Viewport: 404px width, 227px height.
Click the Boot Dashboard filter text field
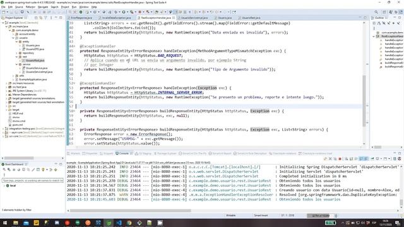33,180
